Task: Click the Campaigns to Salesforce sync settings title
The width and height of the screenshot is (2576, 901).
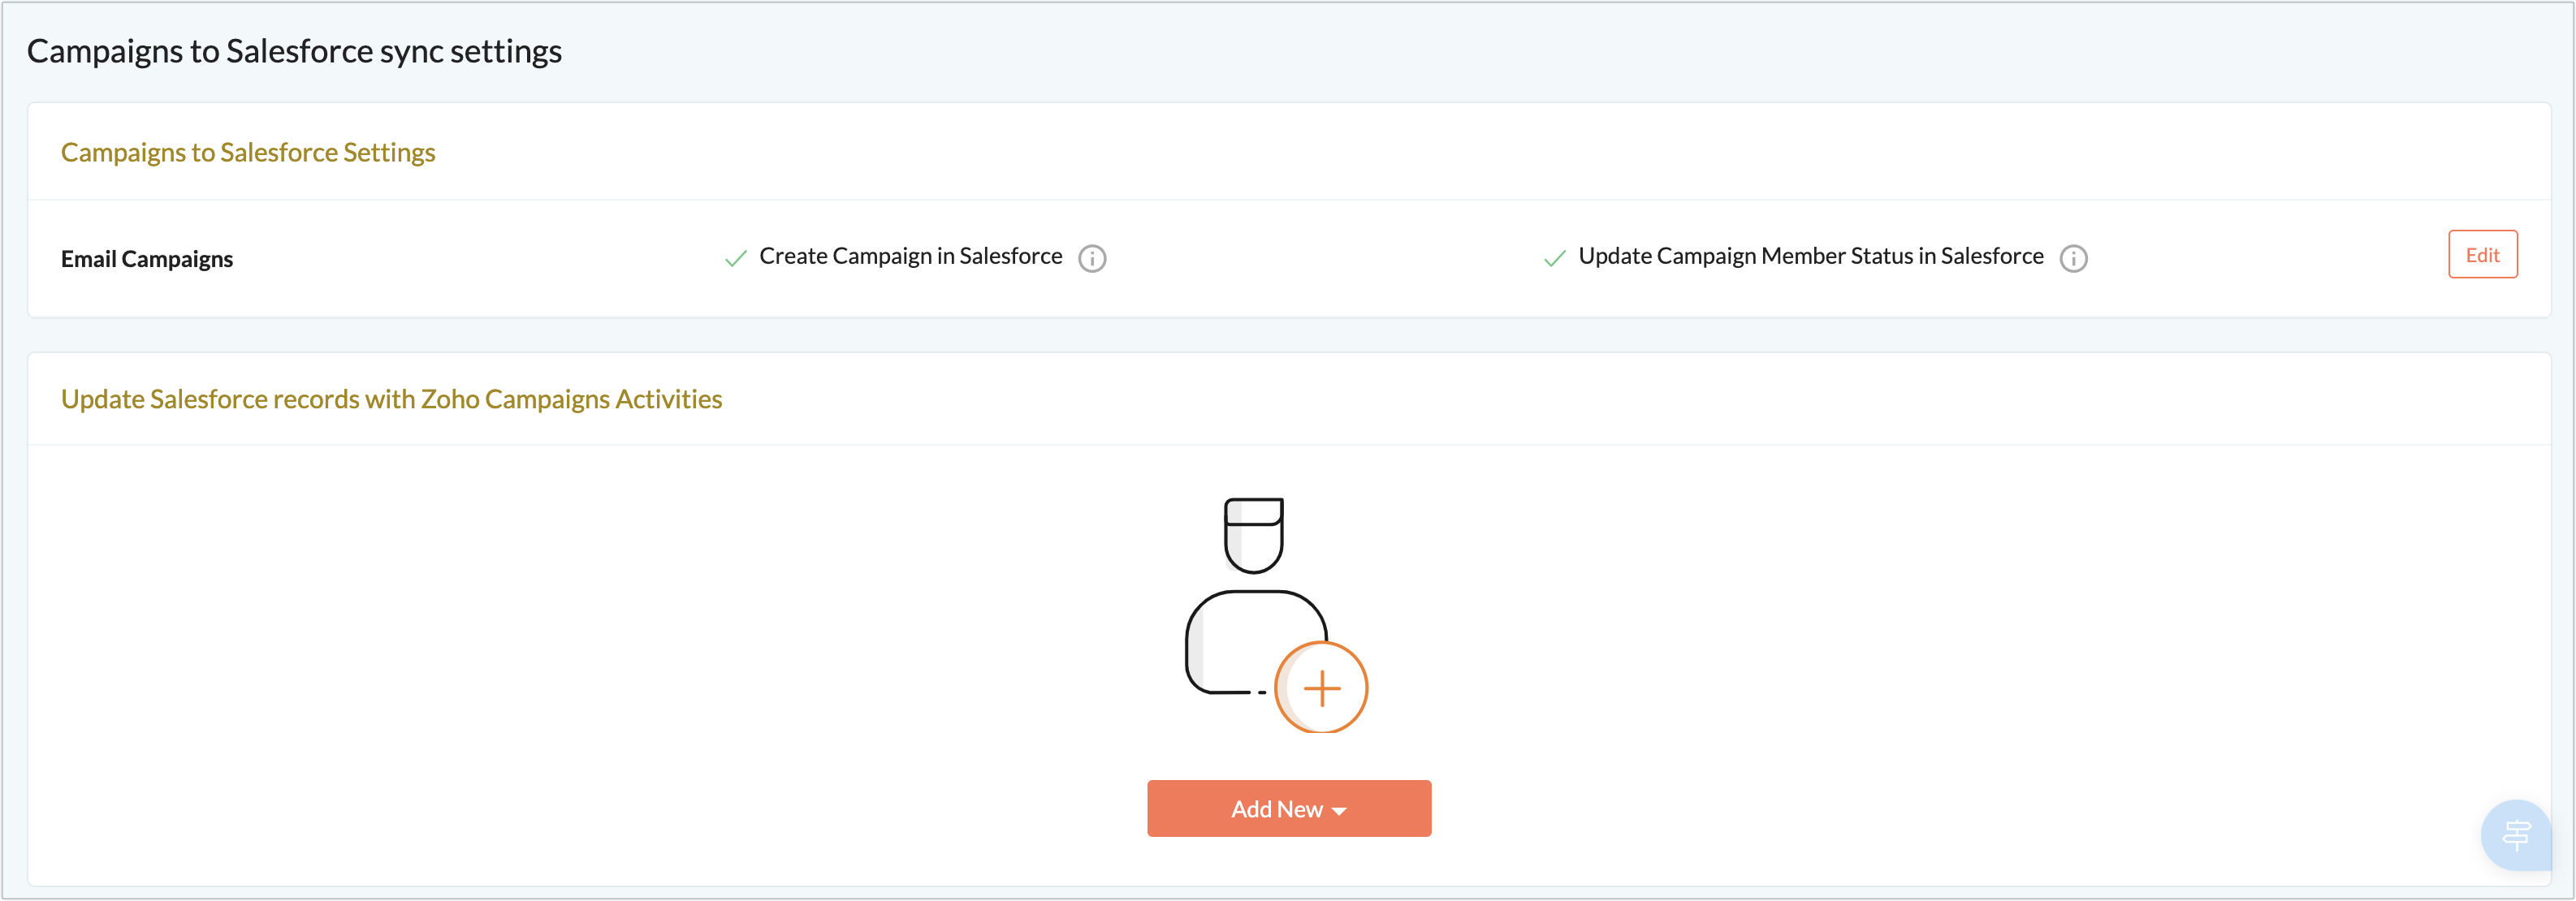Action: tap(294, 51)
